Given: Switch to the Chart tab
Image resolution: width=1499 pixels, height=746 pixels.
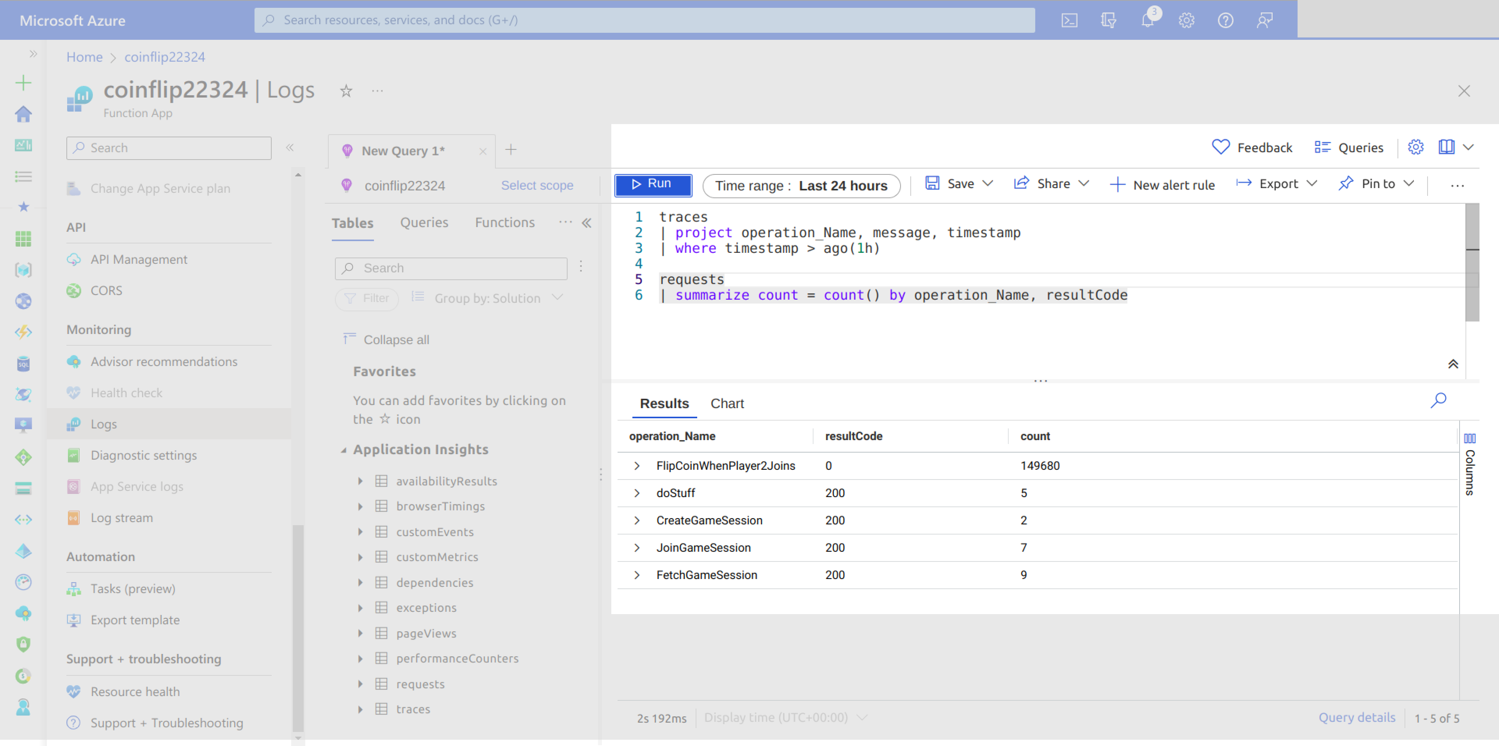Looking at the screenshot, I should pyautogui.click(x=726, y=403).
